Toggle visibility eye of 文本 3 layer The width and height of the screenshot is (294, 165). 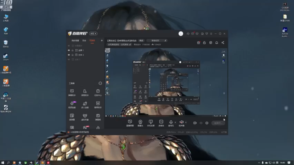point(69,55)
